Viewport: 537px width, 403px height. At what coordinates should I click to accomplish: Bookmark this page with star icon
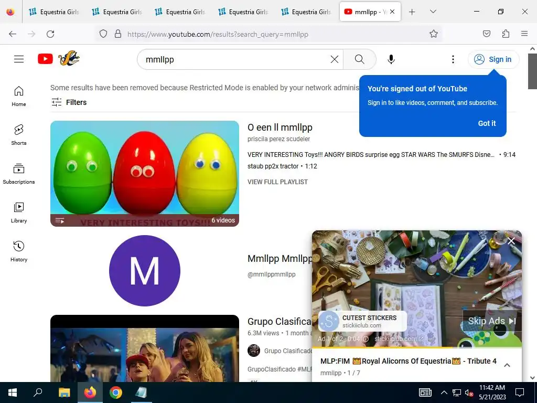434,34
